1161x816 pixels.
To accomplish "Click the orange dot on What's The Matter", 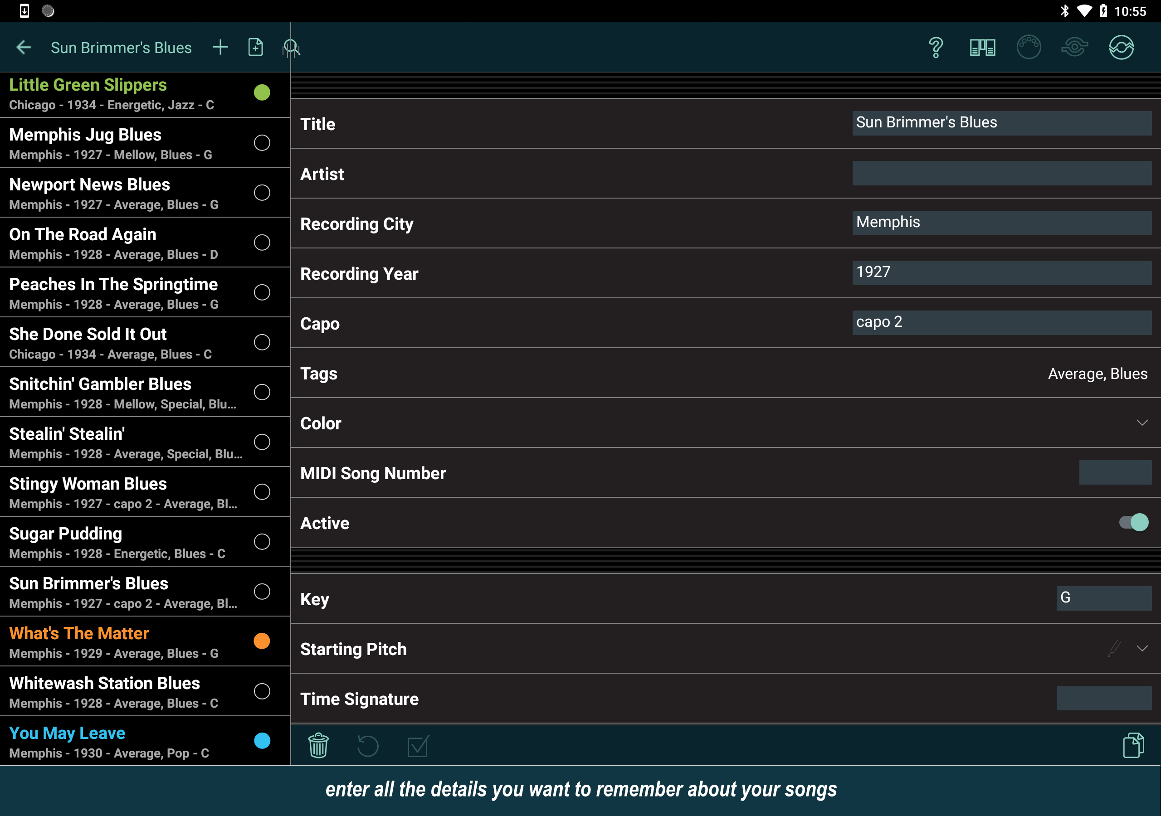I will (262, 641).
